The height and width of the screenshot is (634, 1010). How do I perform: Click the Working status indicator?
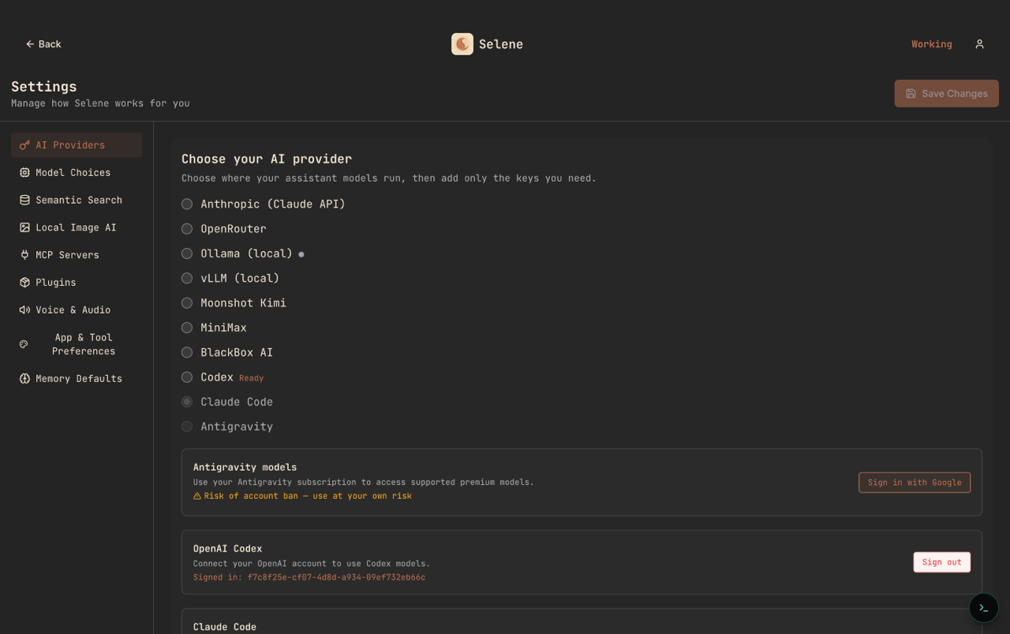coord(931,44)
